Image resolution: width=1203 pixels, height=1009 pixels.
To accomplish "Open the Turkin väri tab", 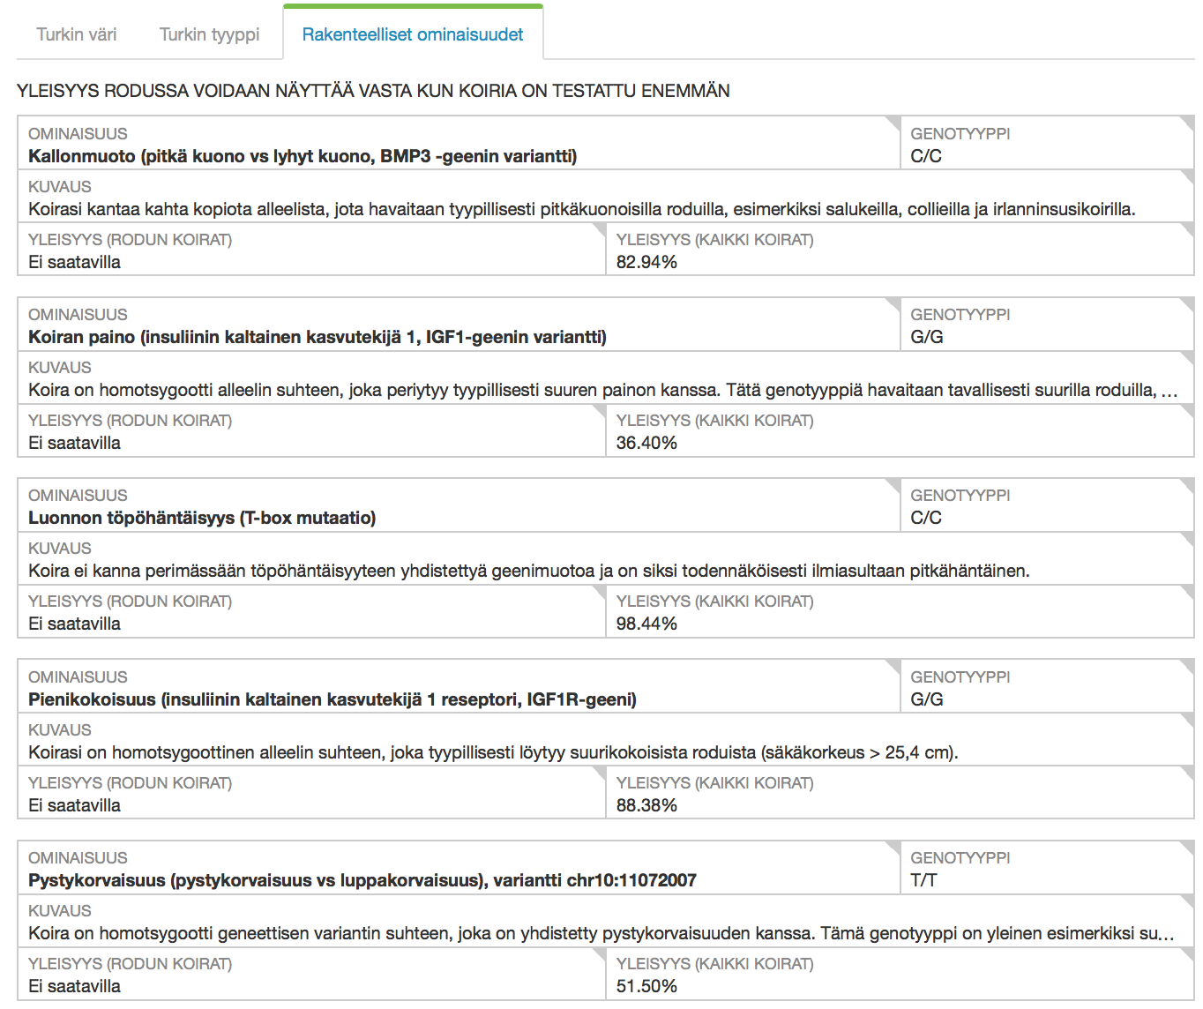I will pos(77,34).
